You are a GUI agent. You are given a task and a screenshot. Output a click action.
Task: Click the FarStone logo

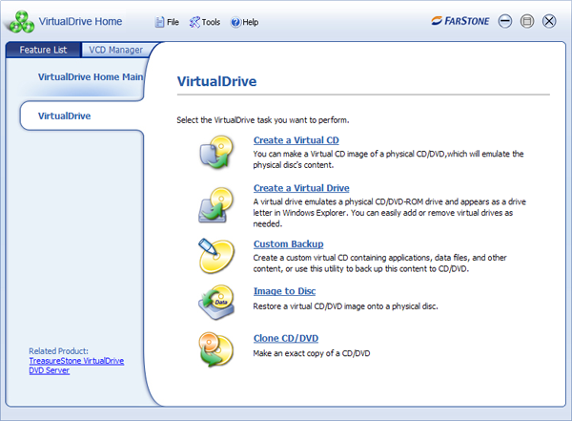(x=460, y=21)
